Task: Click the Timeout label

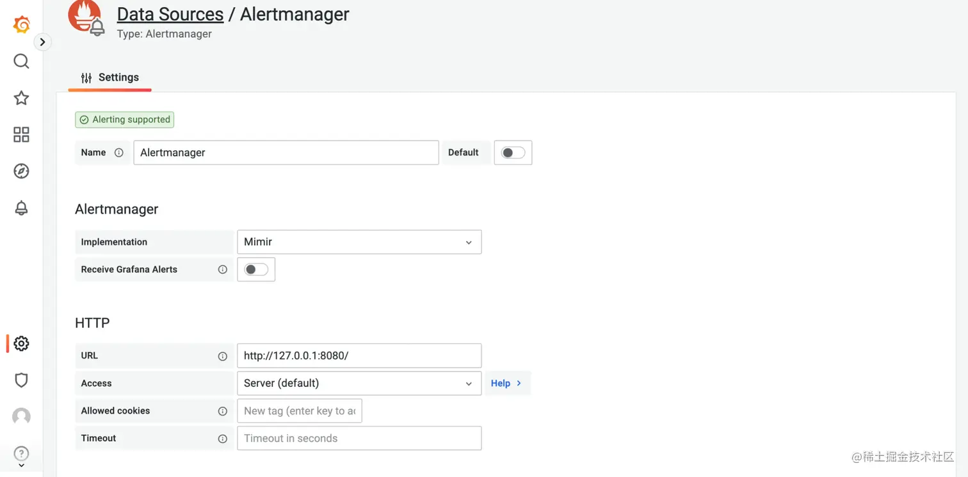Action: (x=99, y=439)
